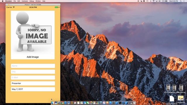Open Safari from the Dock
This screenshot has width=187, height=105.
click(65, 103)
